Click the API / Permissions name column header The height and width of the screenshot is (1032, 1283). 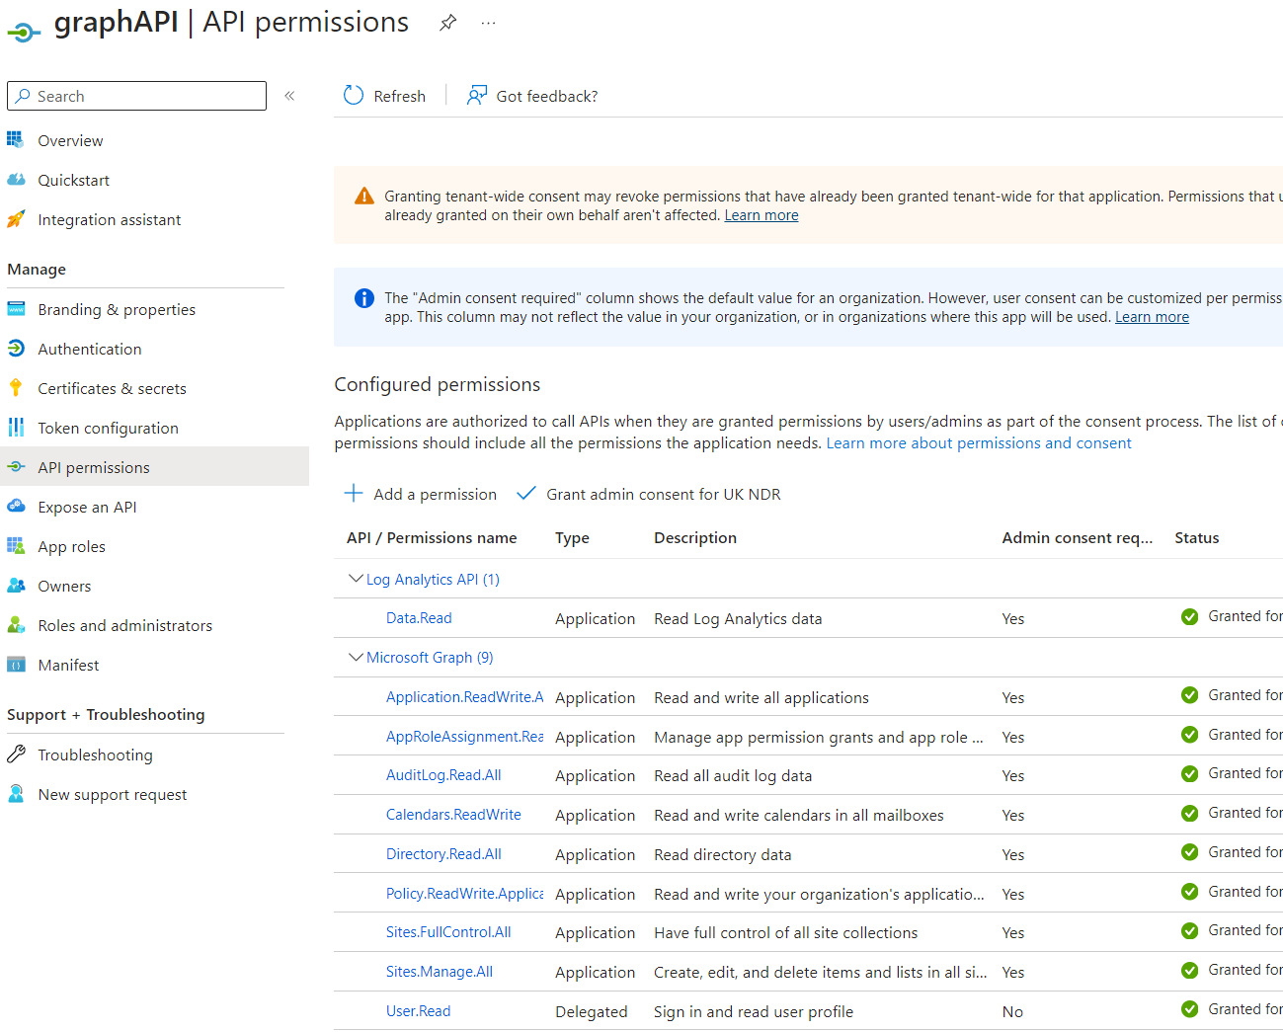pyautogui.click(x=432, y=538)
